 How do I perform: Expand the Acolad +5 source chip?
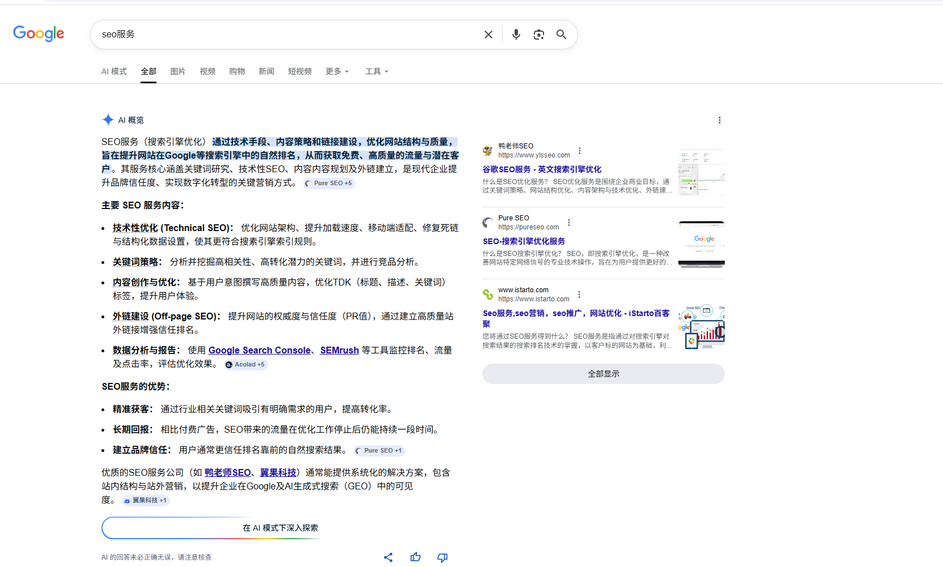246,365
